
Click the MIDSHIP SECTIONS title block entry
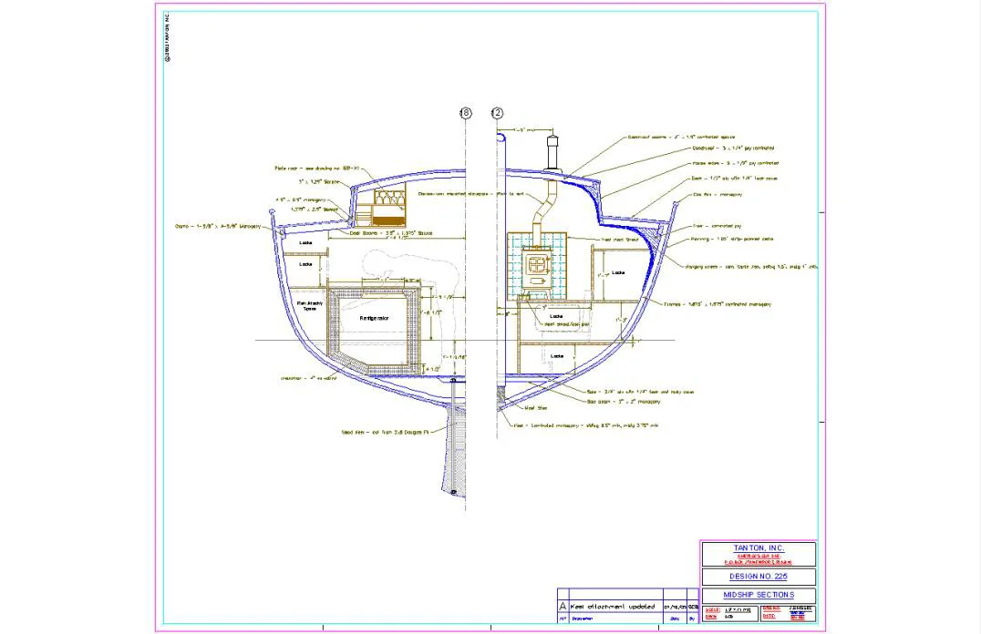click(x=759, y=596)
